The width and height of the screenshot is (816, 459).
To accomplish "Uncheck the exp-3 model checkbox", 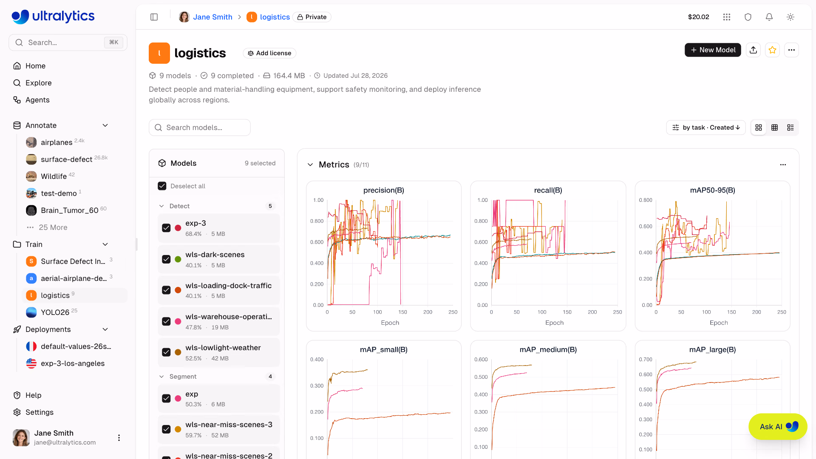I will click(x=166, y=228).
